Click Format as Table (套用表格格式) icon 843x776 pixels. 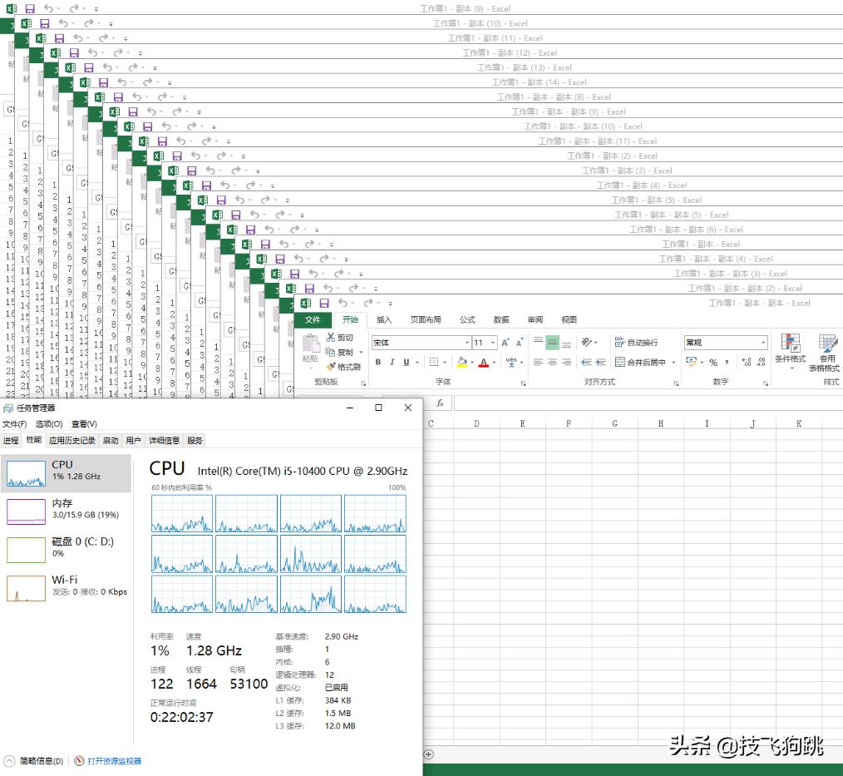coord(827,343)
